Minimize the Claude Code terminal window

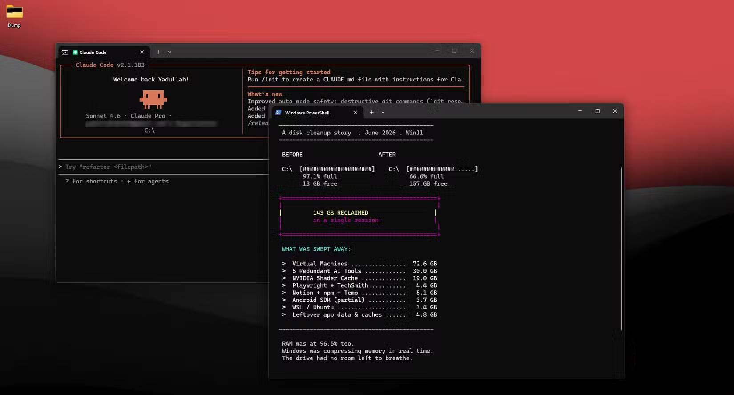point(437,50)
